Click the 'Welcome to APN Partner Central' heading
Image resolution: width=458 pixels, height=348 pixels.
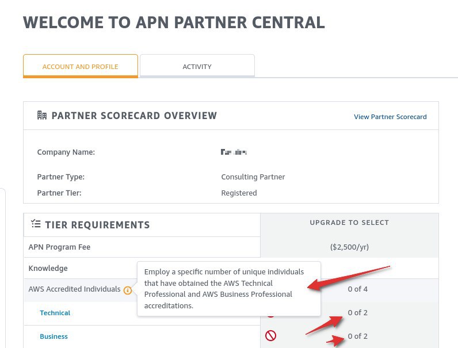tap(174, 22)
